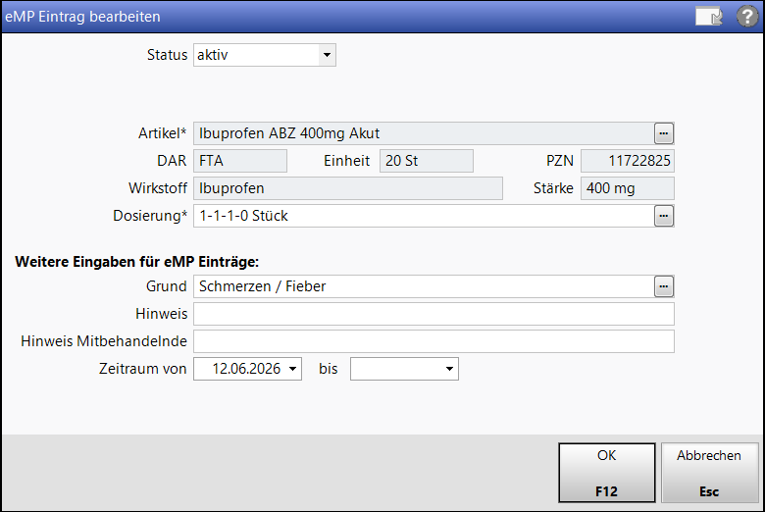Image resolution: width=765 pixels, height=512 pixels.
Task: Click into the Hinweis text field
Action: pyautogui.click(x=433, y=314)
